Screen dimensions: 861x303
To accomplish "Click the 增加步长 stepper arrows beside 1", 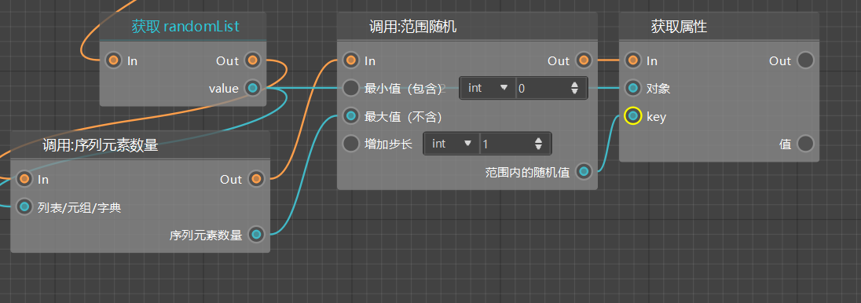I will pos(538,144).
